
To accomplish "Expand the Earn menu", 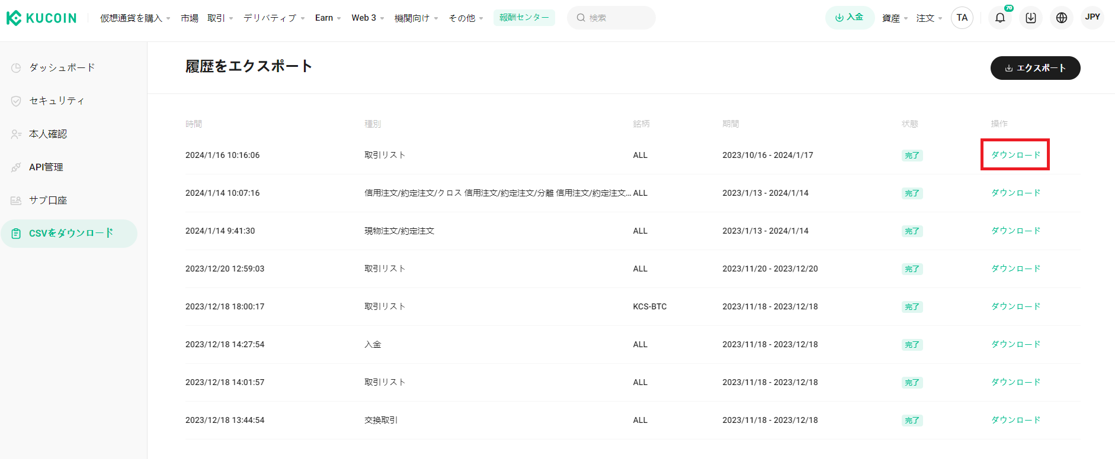I will (328, 18).
